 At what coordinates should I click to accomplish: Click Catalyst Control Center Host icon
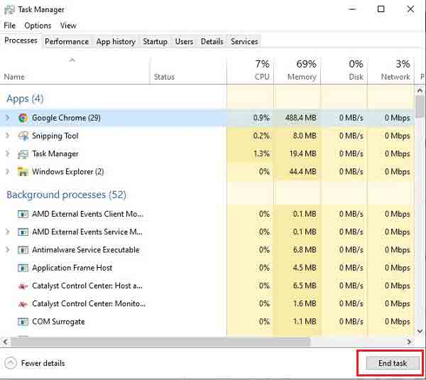[x=23, y=286]
